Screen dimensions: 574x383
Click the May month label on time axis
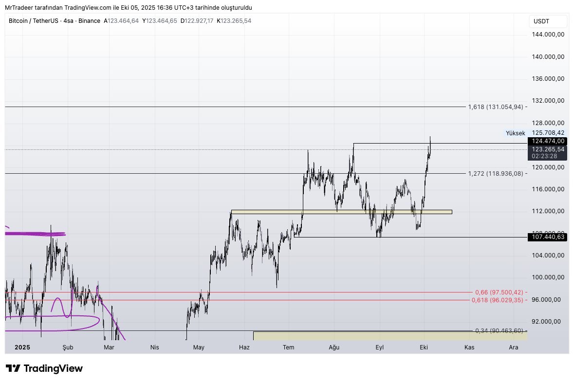(199, 347)
